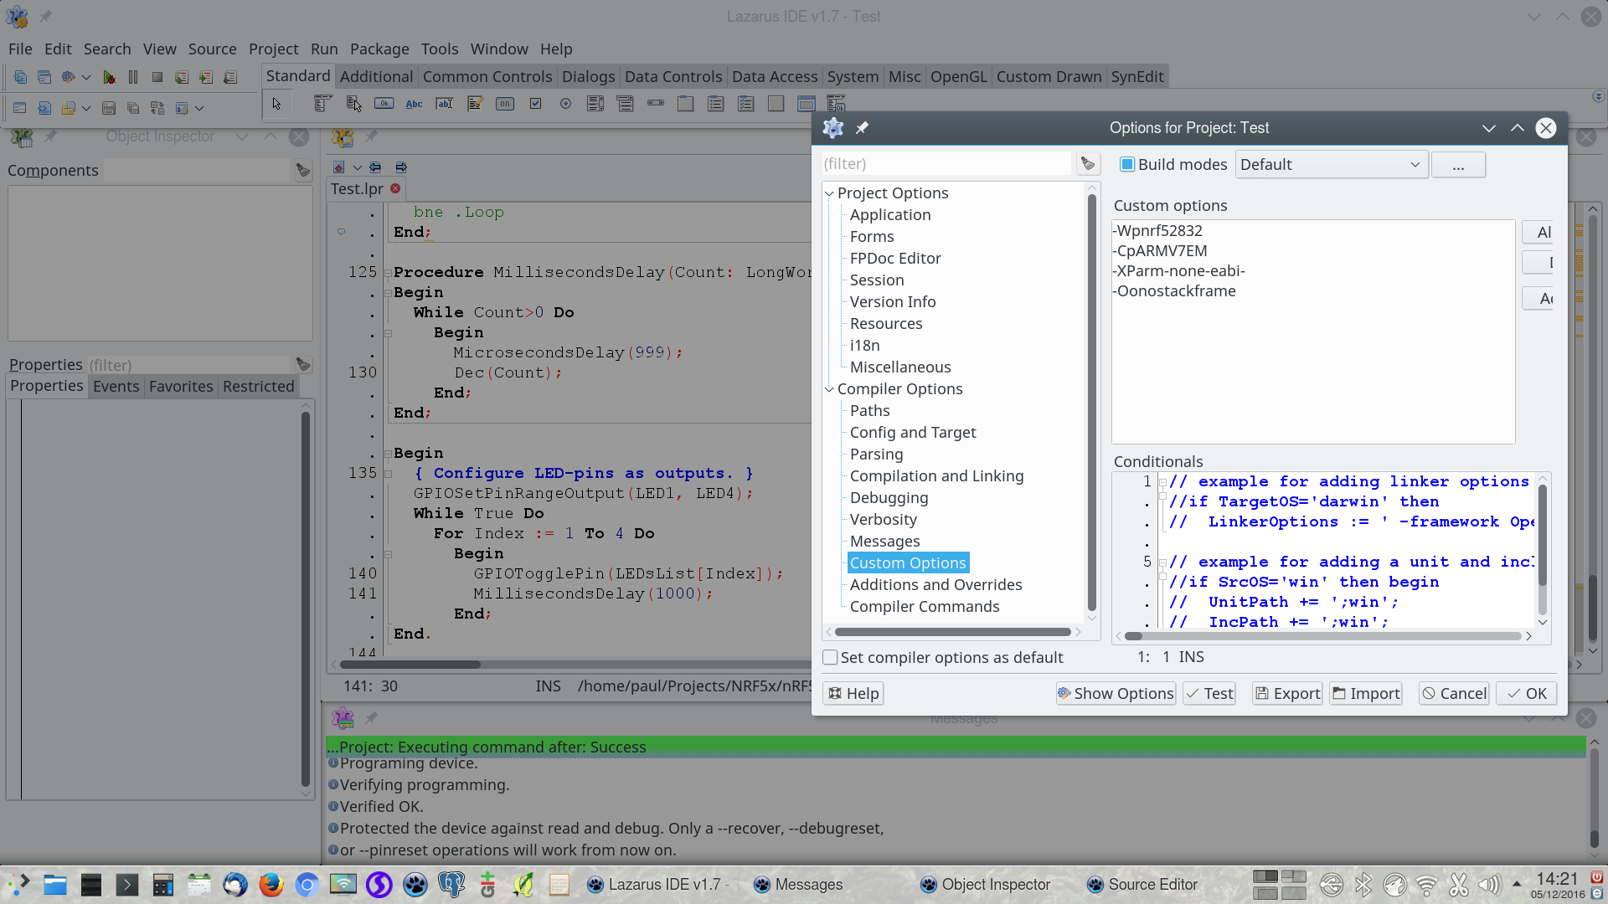Viewport: 1608px width, 904px height.
Task: Open the dropdown arrow beside Open folder icon
Action: [x=86, y=108]
